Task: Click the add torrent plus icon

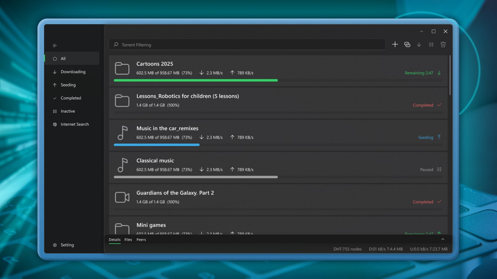Action: click(395, 44)
